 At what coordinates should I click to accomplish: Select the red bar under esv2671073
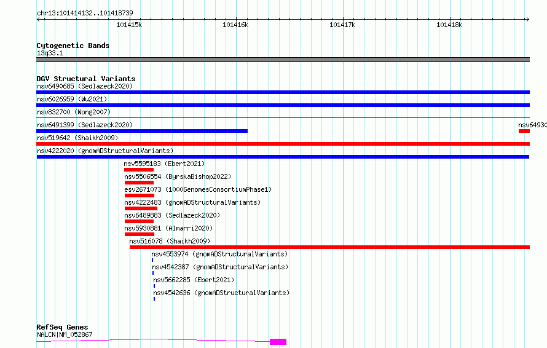(140, 196)
